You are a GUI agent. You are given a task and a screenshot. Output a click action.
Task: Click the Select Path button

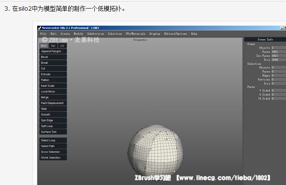53,146
